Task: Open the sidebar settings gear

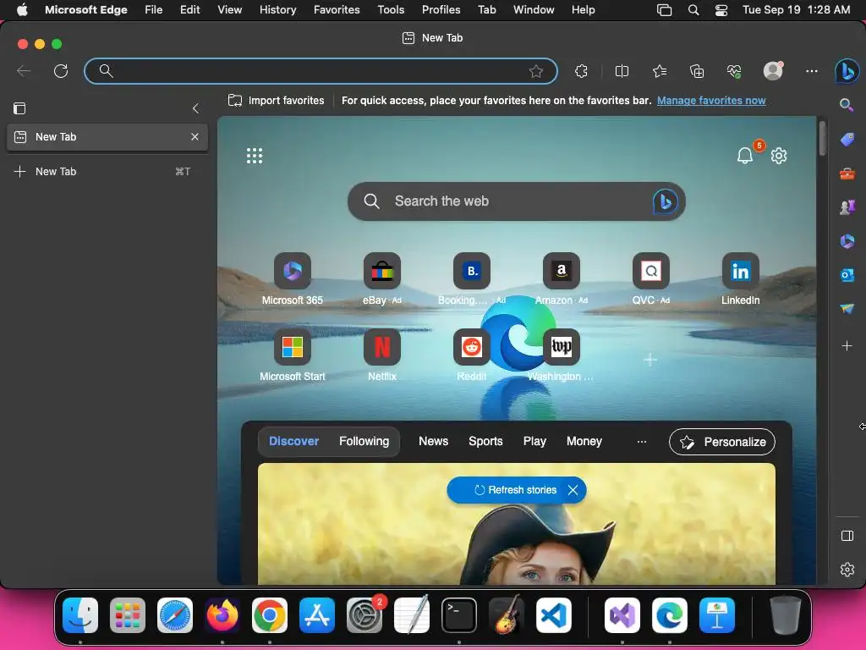Action: pos(847,570)
